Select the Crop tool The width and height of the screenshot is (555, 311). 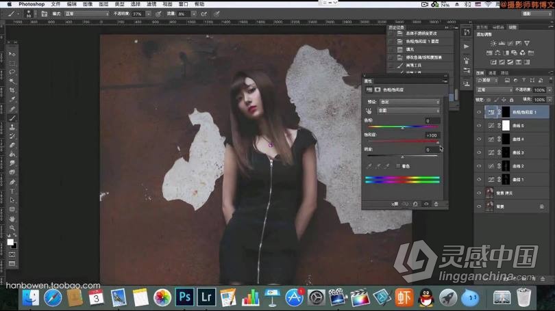[x=12, y=90]
